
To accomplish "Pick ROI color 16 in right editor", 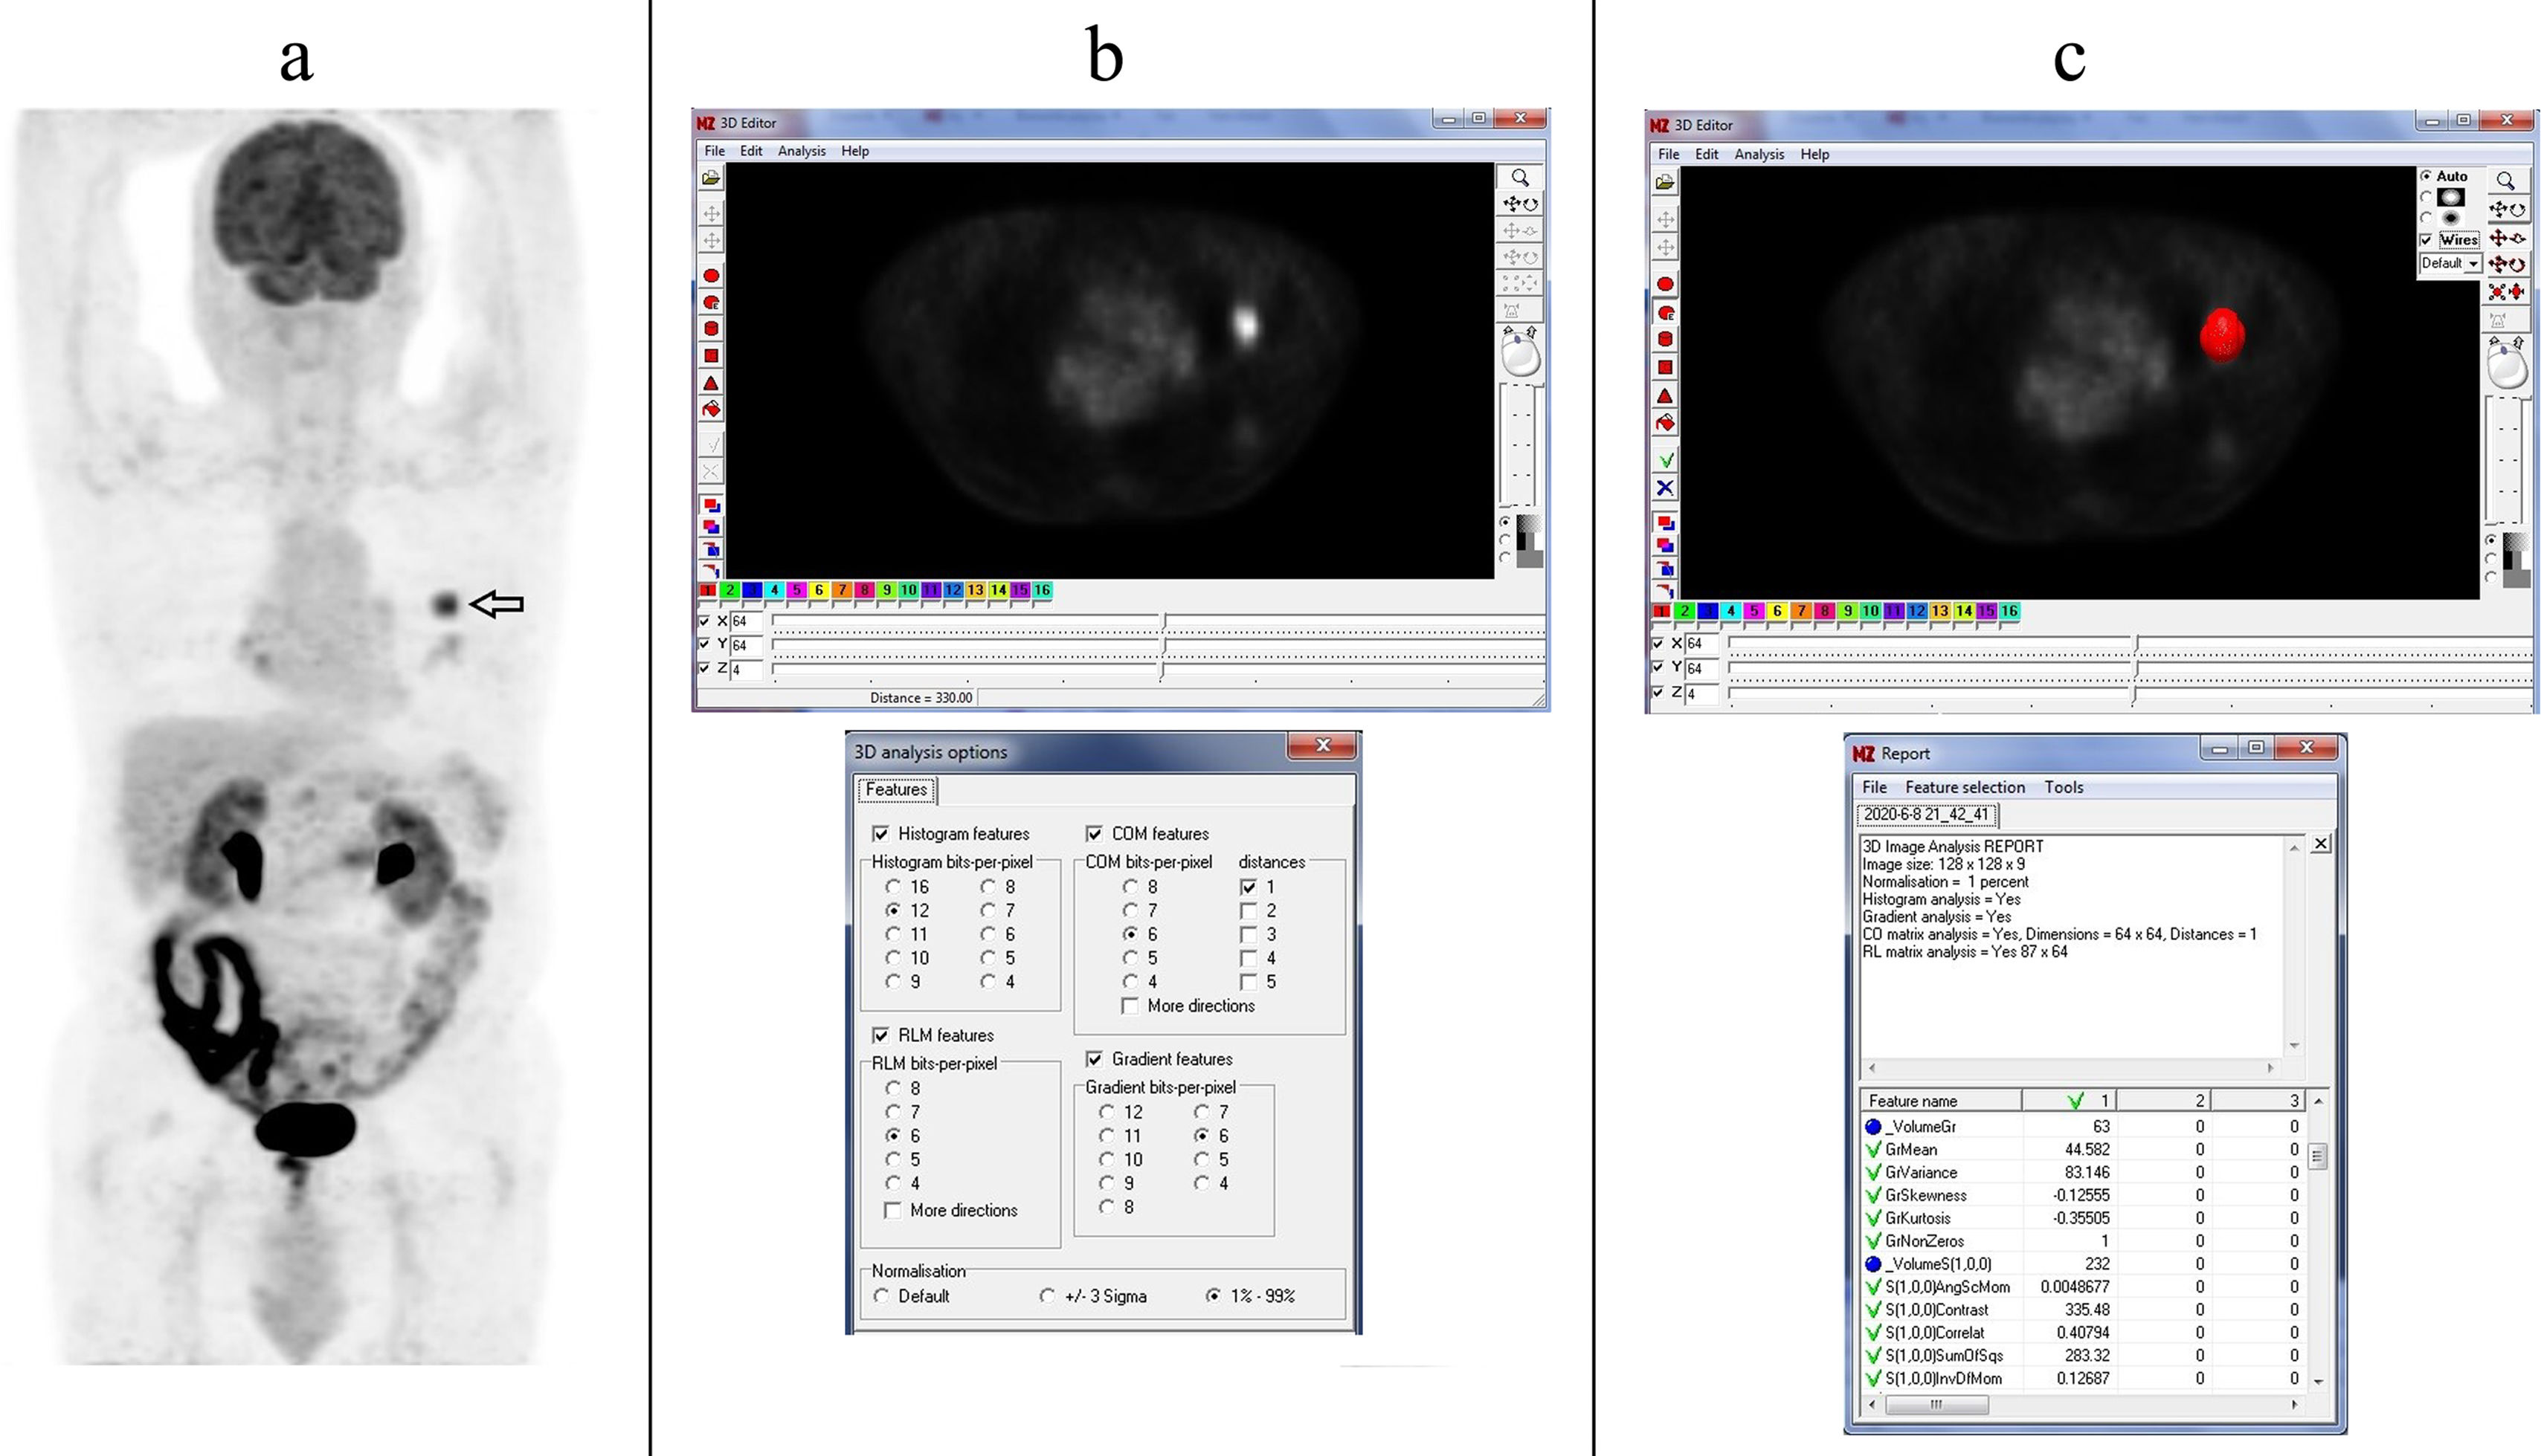I will (2009, 611).
